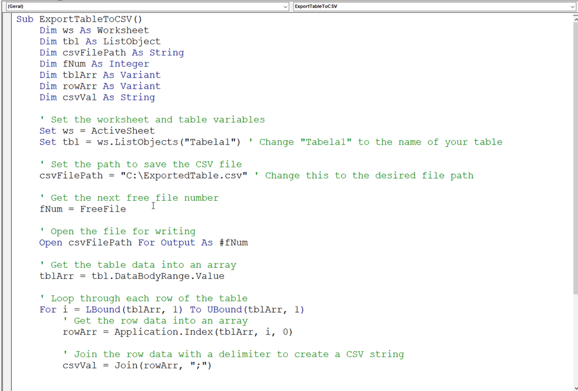Click the "Tabela1" string in ListObjects call

pos(210,142)
